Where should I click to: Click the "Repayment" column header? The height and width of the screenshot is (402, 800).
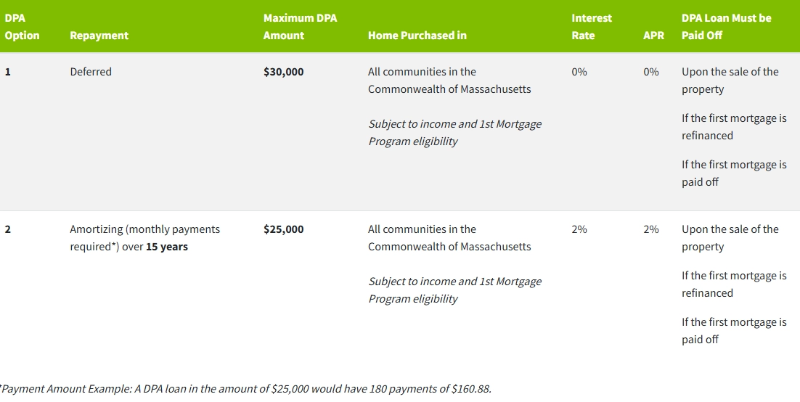click(99, 35)
